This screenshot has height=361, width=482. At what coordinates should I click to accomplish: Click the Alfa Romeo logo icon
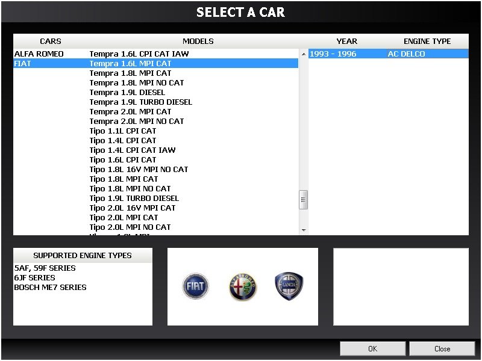243,287
